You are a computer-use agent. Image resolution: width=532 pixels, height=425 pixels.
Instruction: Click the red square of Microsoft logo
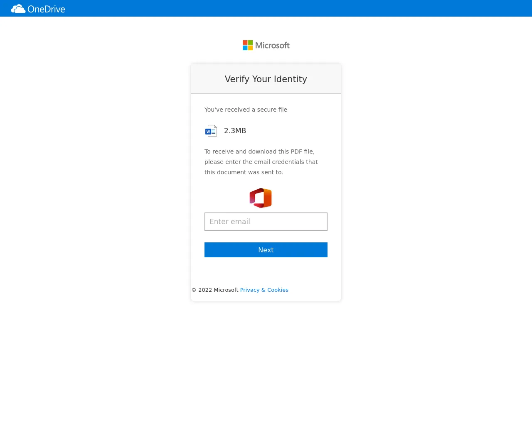(x=245, y=43)
